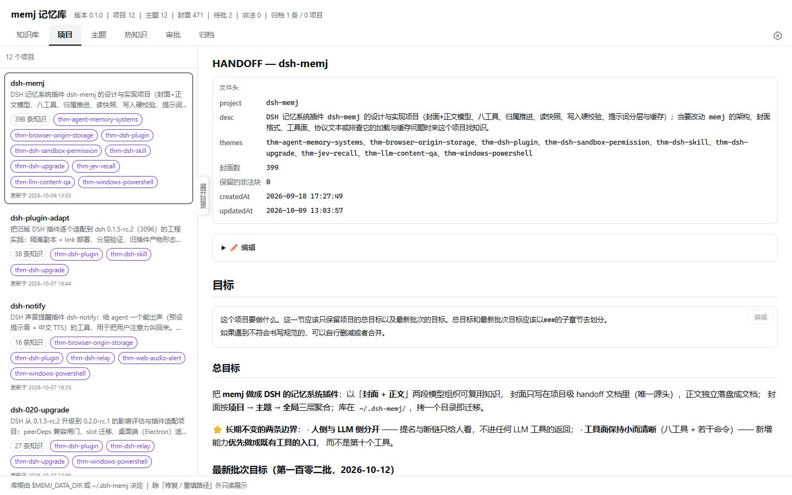Click the thm-agent-memory-systems tag
The image size is (792, 495).
[x=98, y=119]
